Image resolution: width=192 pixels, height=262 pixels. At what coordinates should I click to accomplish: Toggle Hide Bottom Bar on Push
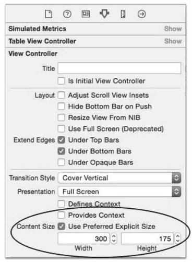tap(62, 106)
